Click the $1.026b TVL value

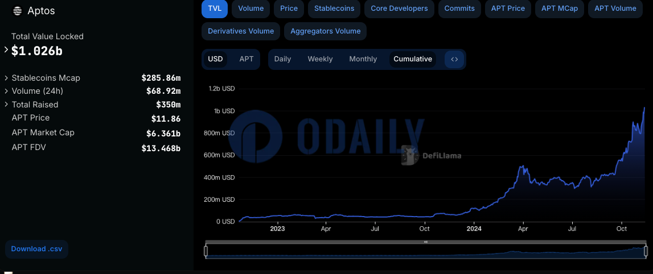[36, 51]
